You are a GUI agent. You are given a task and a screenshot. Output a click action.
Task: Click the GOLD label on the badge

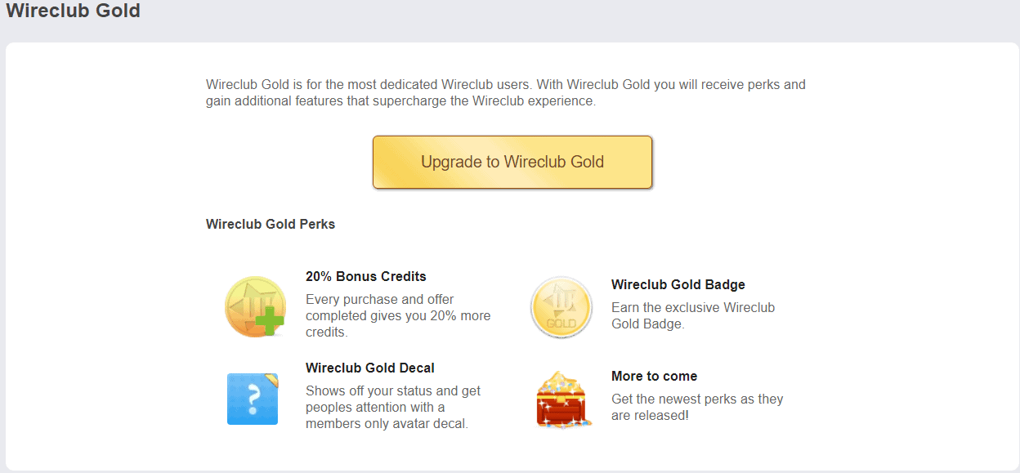click(x=561, y=324)
